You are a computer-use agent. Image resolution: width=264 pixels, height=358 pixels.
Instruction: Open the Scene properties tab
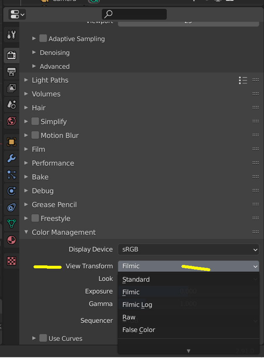point(11,104)
